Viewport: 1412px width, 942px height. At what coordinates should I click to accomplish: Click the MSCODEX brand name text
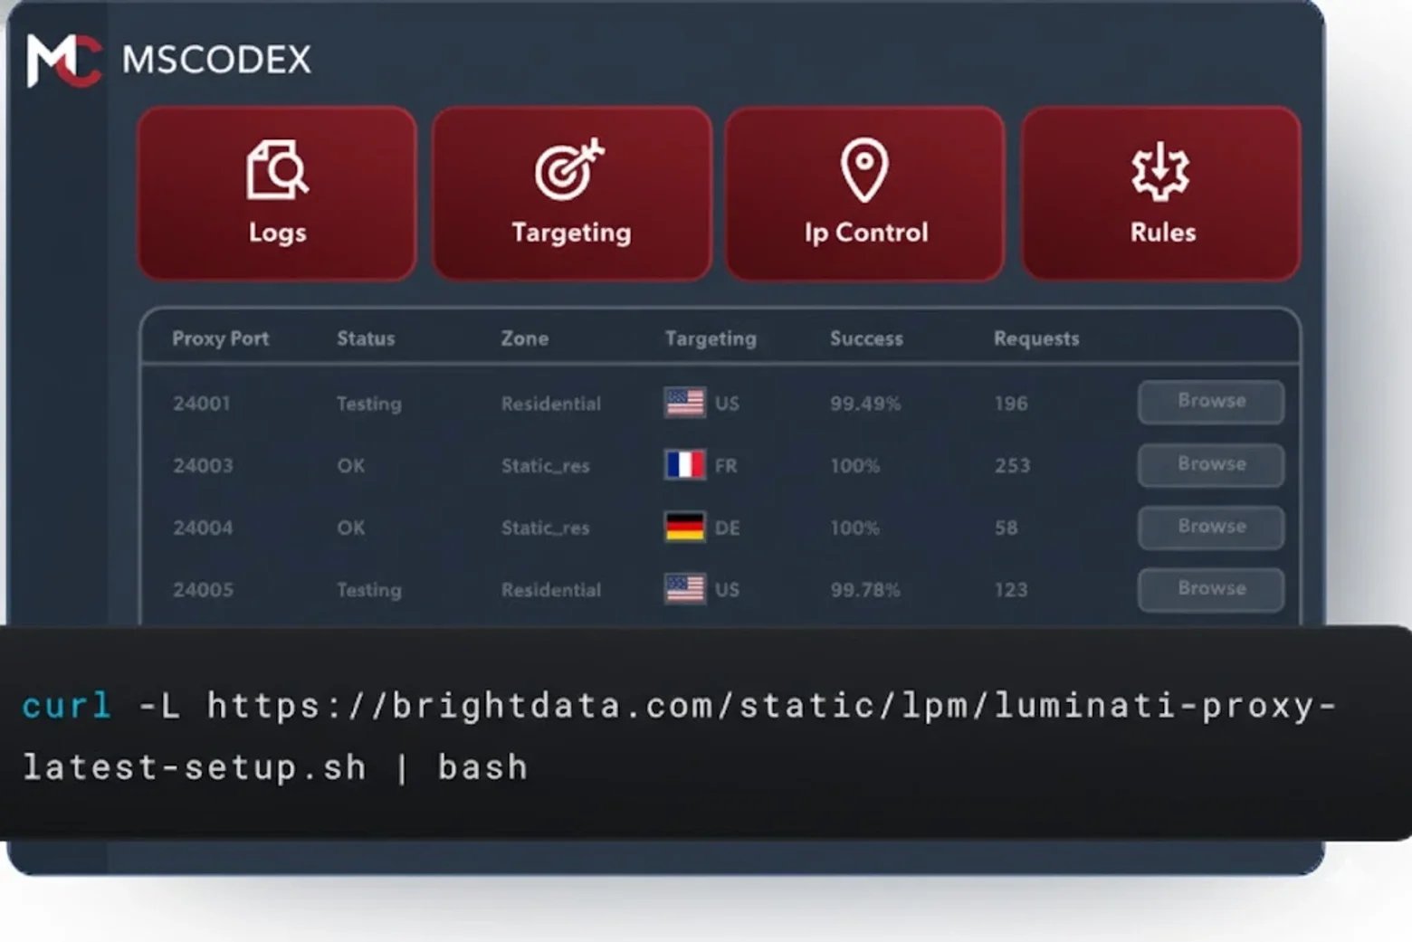(x=216, y=61)
